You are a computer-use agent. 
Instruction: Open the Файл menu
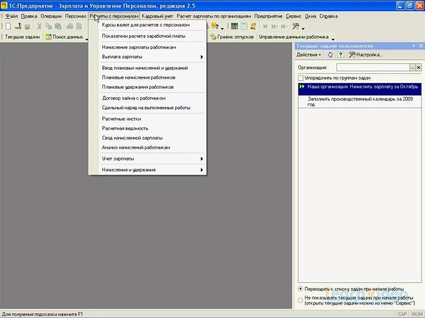(12, 16)
